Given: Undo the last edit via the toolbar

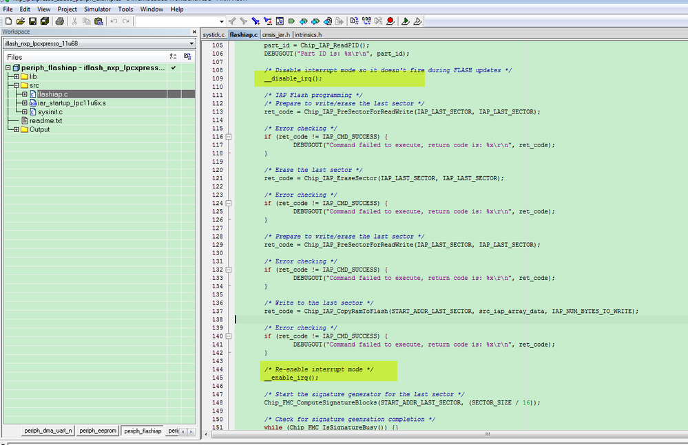Looking at the screenshot, I should point(114,21).
